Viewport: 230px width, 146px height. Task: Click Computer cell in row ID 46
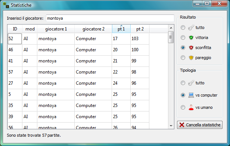pos(93,50)
